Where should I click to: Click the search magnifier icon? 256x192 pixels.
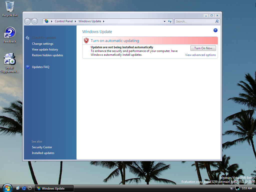(217, 21)
